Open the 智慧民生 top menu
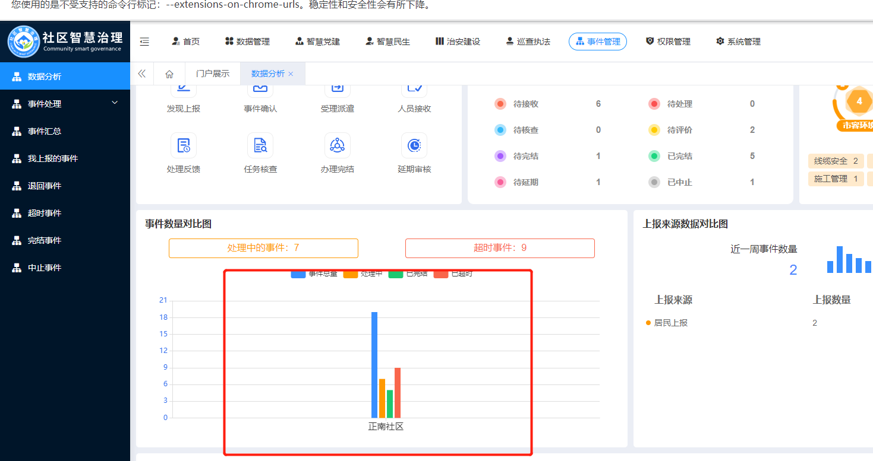This screenshot has height=461, width=873. (x=388, y=42)
